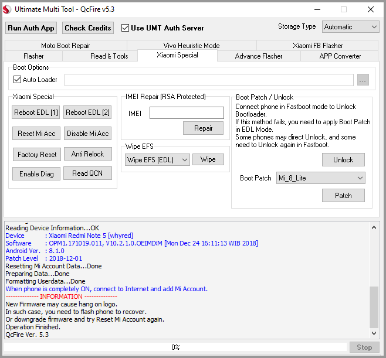Screen dimensions: 386x358
Task: Click the Reset Mi Acc button
Action: point(36,134)
